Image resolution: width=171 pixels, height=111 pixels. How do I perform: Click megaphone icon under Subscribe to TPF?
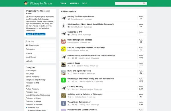pos(69,35)
